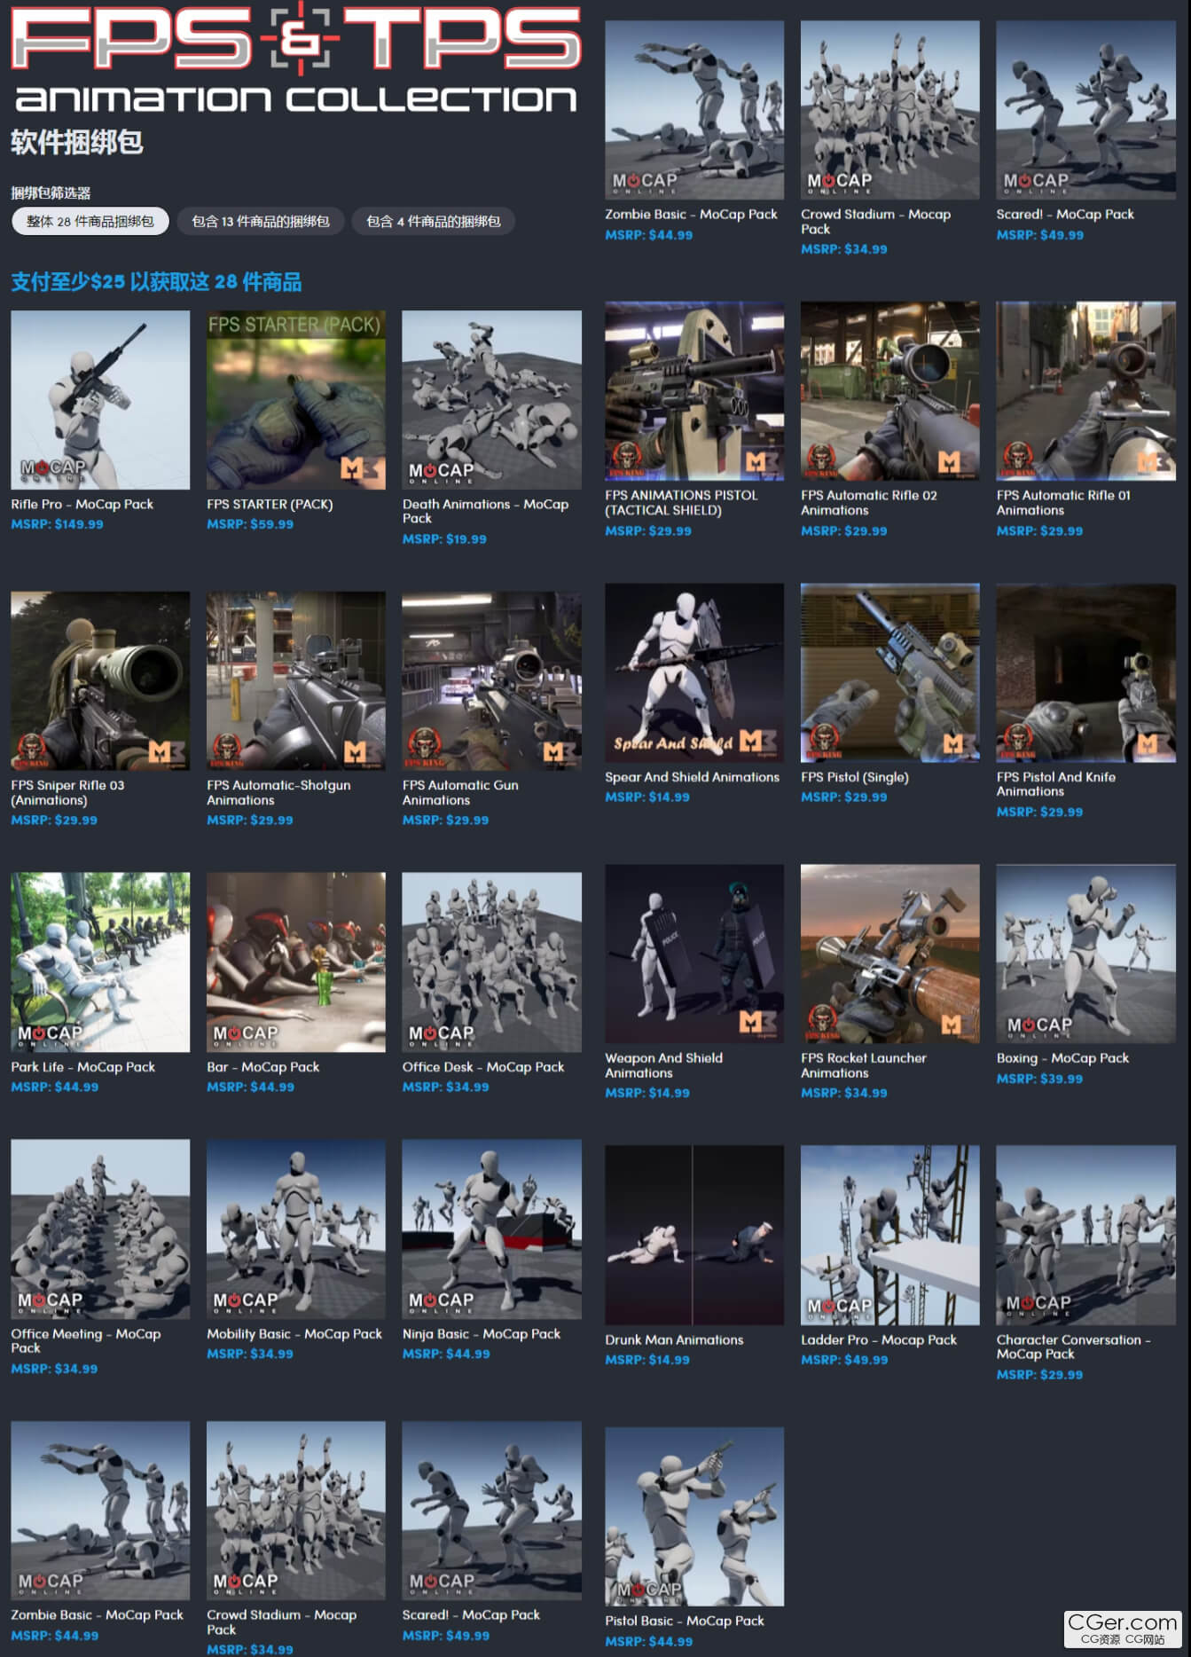The width and height of the screenshot is (1191, 1657).
Task: Open the FPS Pistol And Knife thumbnail
Action: click(x=1085, y=672)
